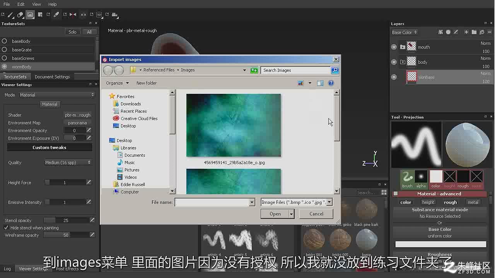Select the baseGrate texture set radio

tap(4, 49)
